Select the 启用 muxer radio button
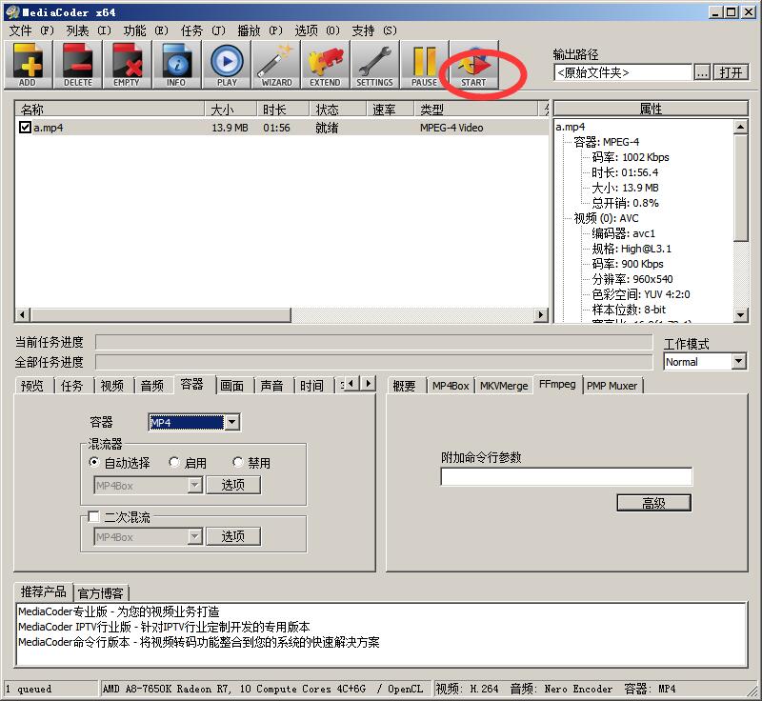 point(174,463)
